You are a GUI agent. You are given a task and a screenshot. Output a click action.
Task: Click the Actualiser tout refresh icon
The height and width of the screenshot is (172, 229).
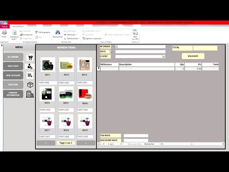[x=14, y=32]
